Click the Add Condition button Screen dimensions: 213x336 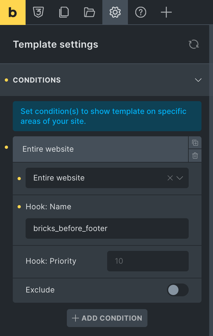point(107,318)
